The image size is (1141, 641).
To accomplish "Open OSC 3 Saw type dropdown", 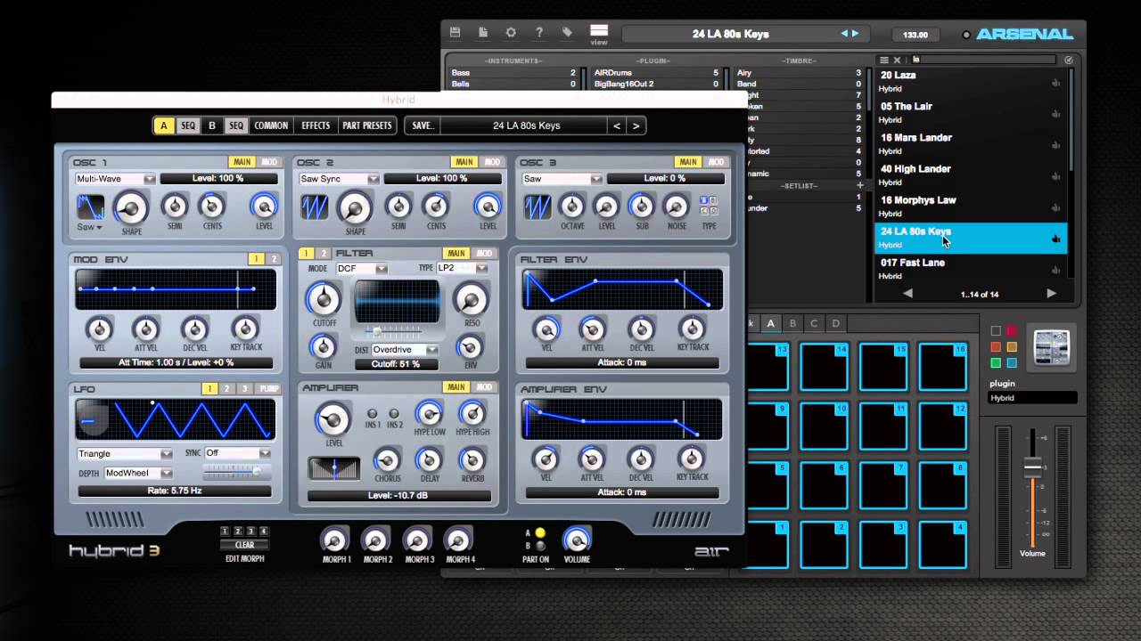I will point(562,179).
